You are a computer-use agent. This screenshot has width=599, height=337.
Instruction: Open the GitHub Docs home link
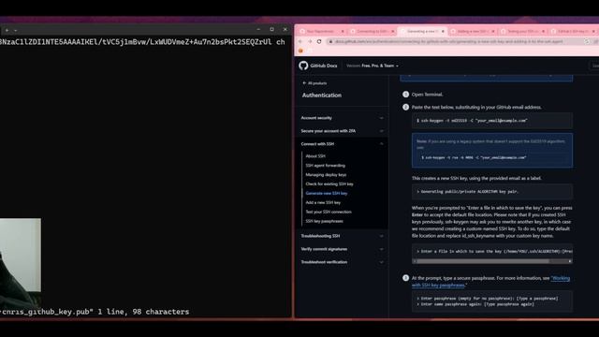(x=324, y=66)
